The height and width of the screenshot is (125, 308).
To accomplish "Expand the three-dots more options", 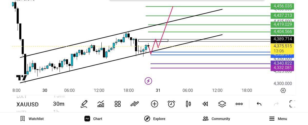I will click(239, 104).
